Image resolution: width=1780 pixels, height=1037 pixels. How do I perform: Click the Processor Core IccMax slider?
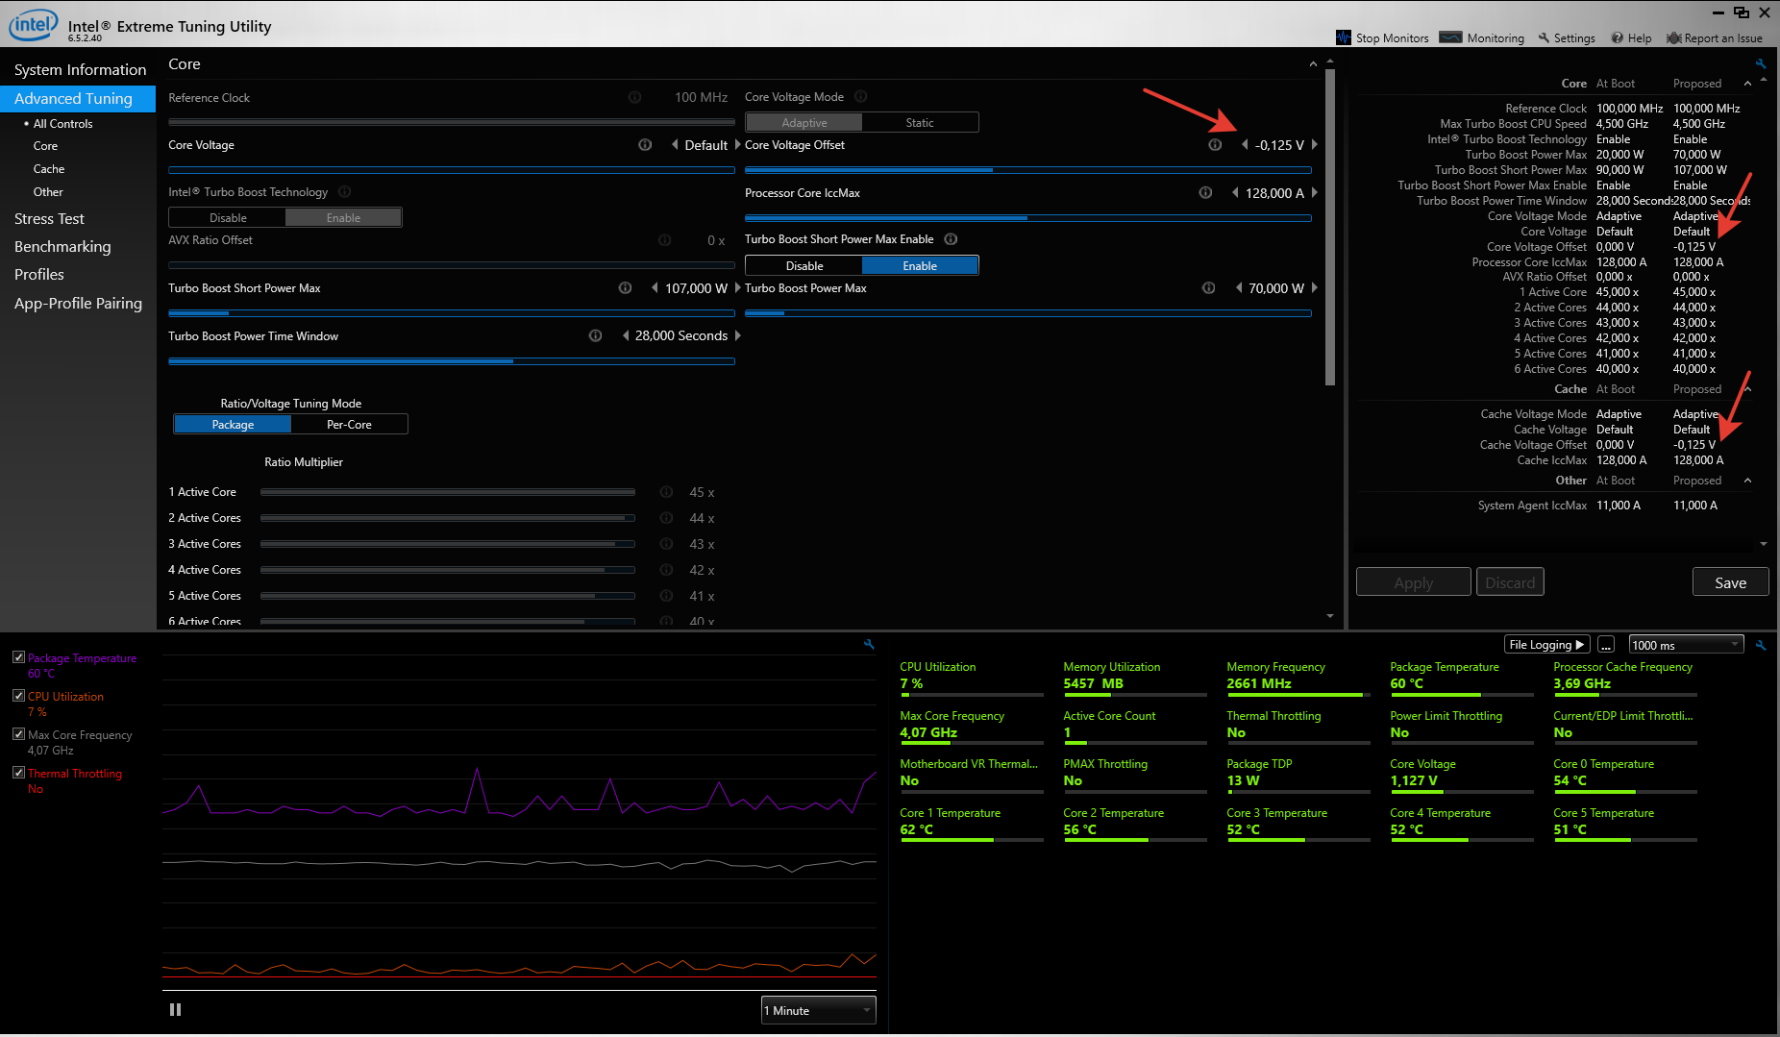(1027, 218)
